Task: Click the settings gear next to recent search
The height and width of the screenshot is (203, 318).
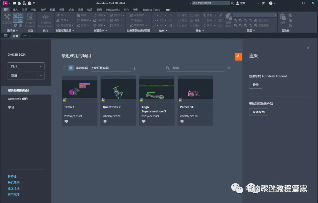Action: 229,68
